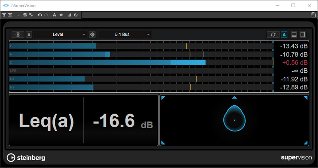Click the toolbar A automation button
Image resolution: width=318 pixels, height=168 pixels.
[x=54, y=15]
